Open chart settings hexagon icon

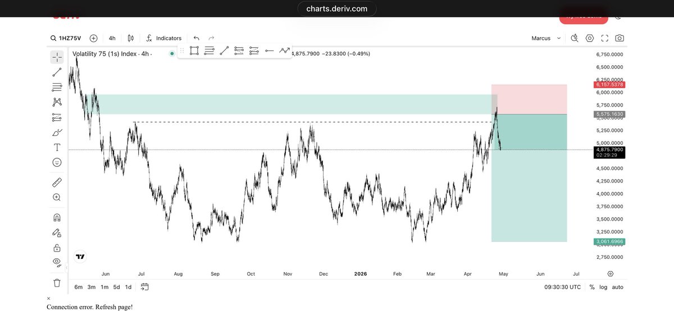coord(590,38)
